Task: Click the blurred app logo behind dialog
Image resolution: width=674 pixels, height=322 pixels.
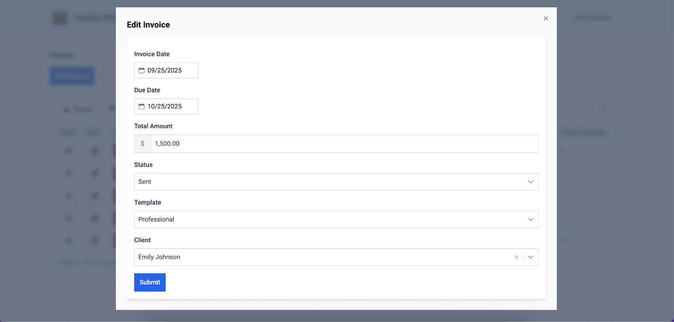Action: (x=60, y=18)
